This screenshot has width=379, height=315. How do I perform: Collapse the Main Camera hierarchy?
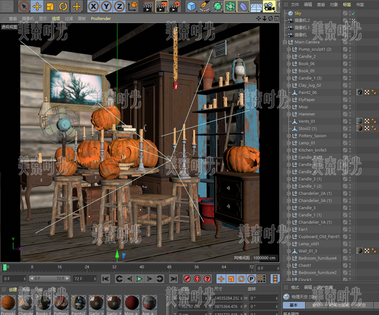(x=285, y=42)
